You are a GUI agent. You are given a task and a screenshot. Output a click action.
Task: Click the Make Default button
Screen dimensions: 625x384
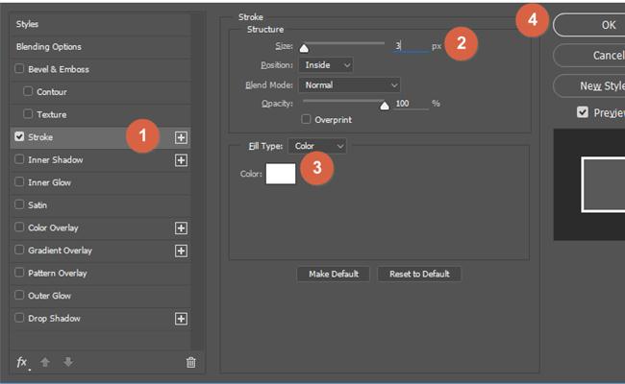click(x=333, y=274)
